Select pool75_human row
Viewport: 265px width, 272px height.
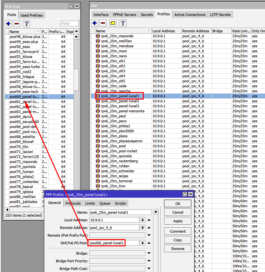39,172
